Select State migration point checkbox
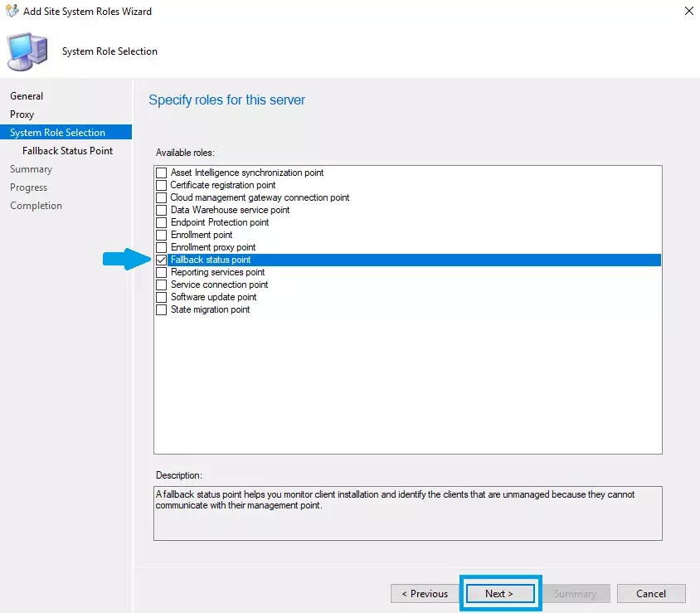The height and width of the screenshot is (613, 700). click(161, 310)
